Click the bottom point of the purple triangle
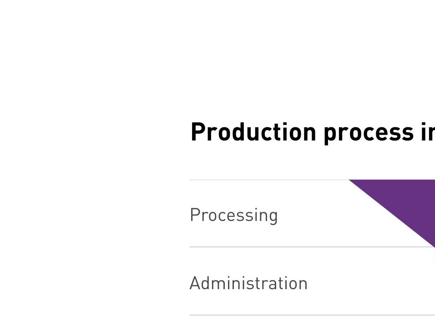 click(x=433, y=246)
